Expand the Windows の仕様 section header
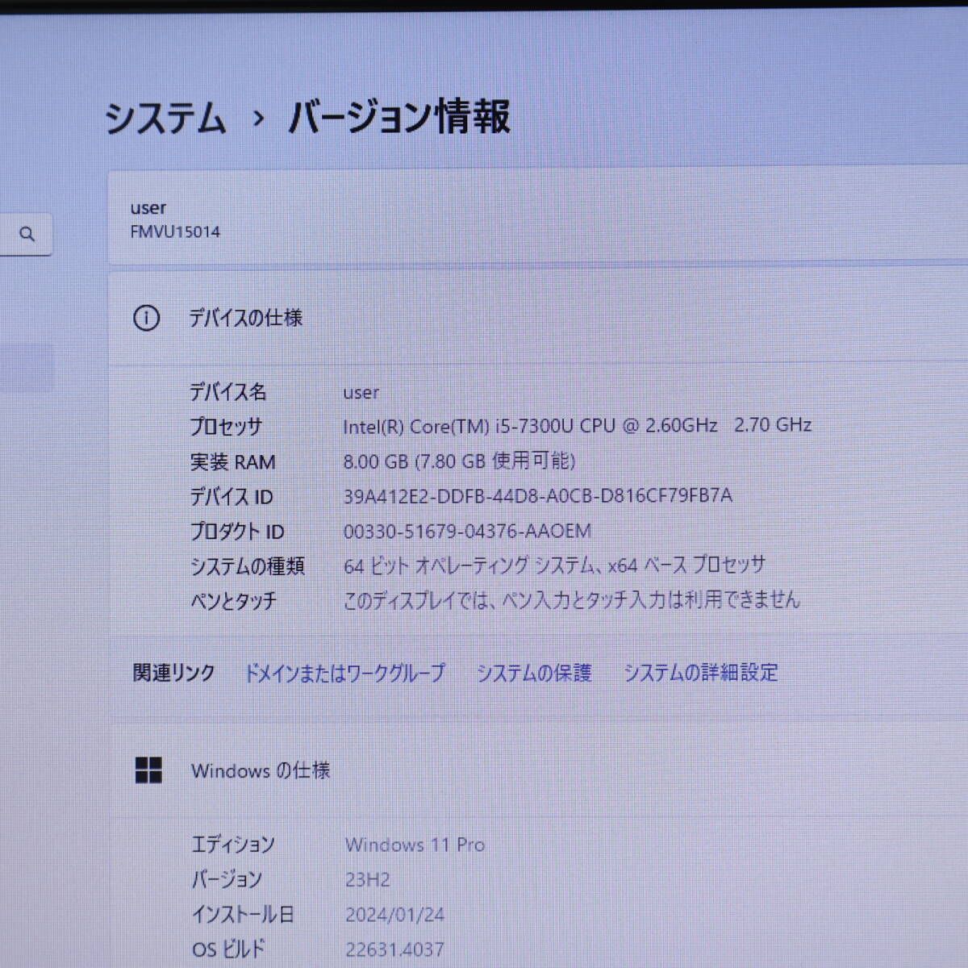This screenshot has width=968, height=968. (x=538, y=770)
